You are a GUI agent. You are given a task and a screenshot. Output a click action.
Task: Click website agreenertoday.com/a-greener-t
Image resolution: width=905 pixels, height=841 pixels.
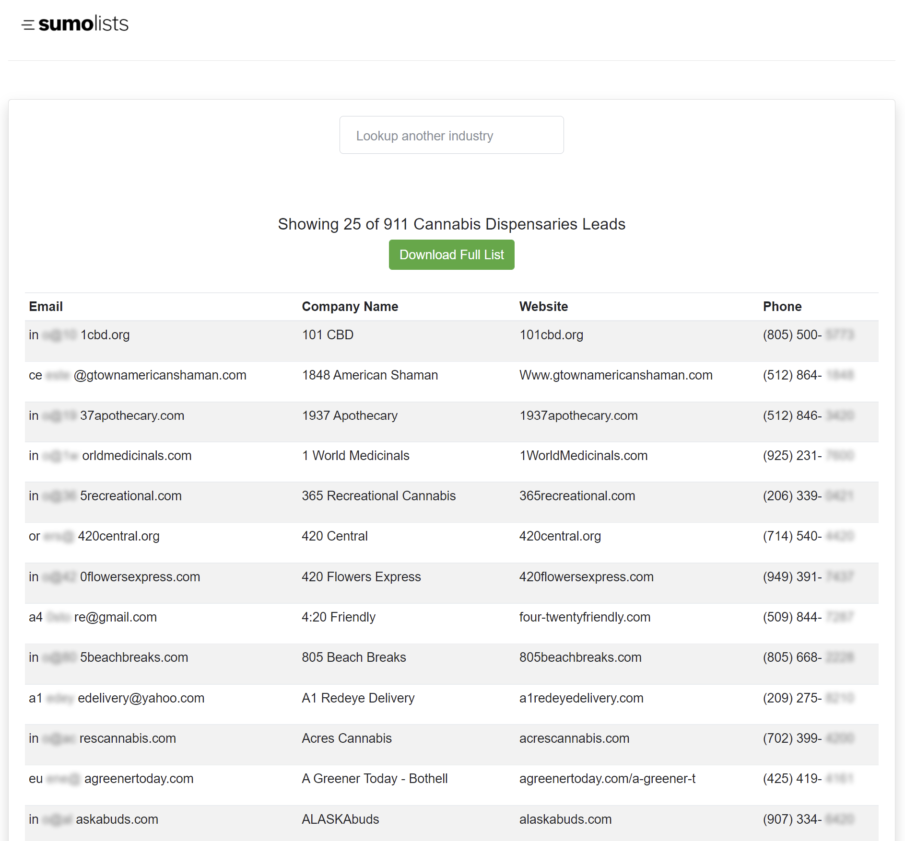click(607, 779)
